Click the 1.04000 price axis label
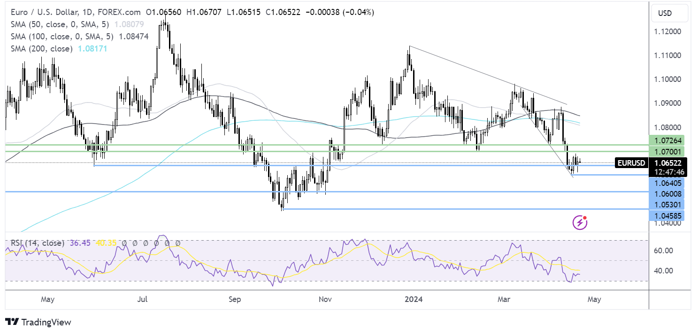The image size is (698, 331). point(668,223)
